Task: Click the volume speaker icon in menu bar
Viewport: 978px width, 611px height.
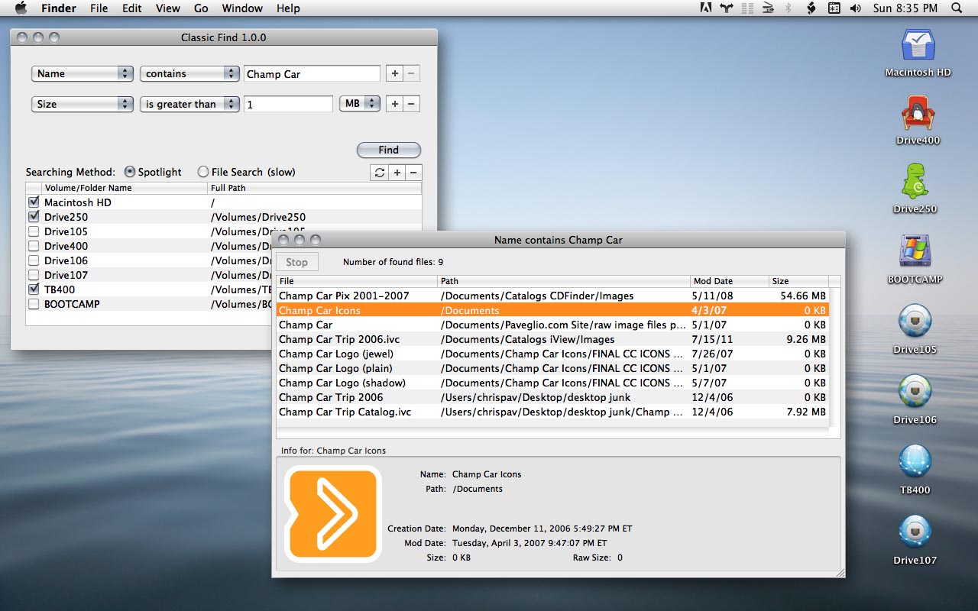Action: (856, 8)
